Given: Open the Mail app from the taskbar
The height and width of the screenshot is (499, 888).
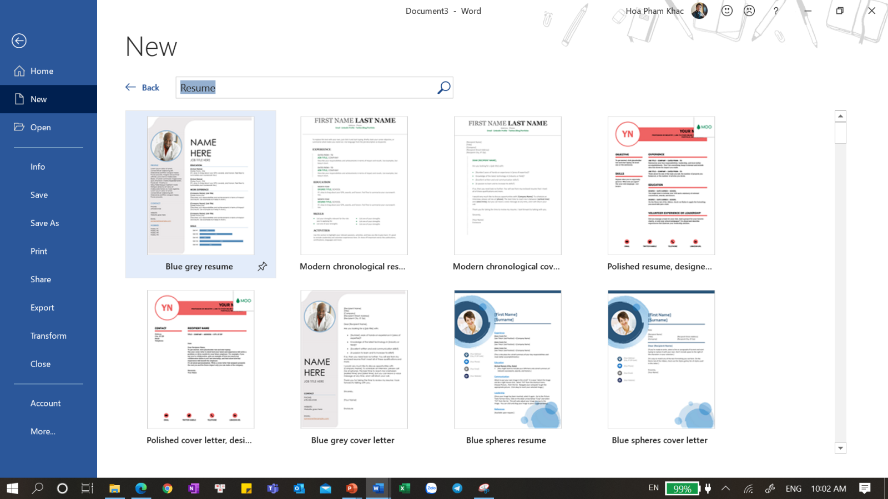Looking at the screenshot, I should click(x=325, y=488).
